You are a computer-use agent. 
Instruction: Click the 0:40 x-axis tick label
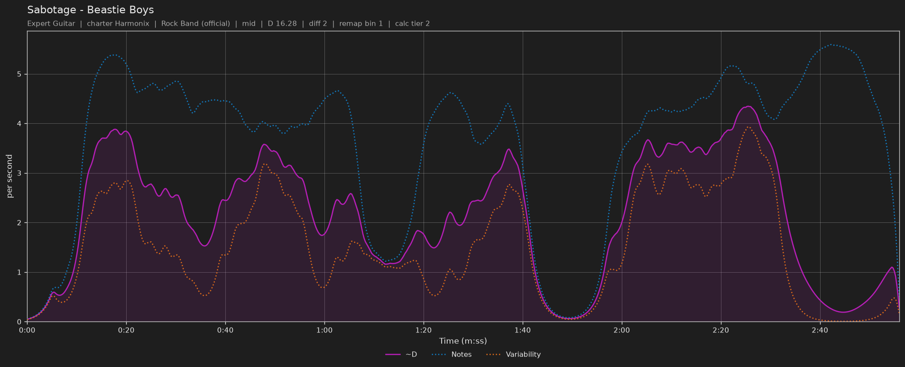coord(225,330)
